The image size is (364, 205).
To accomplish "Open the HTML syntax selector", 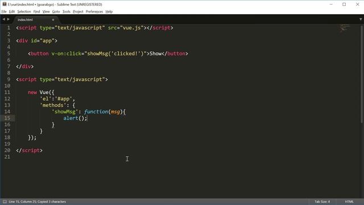I will (x=349, y=202).
